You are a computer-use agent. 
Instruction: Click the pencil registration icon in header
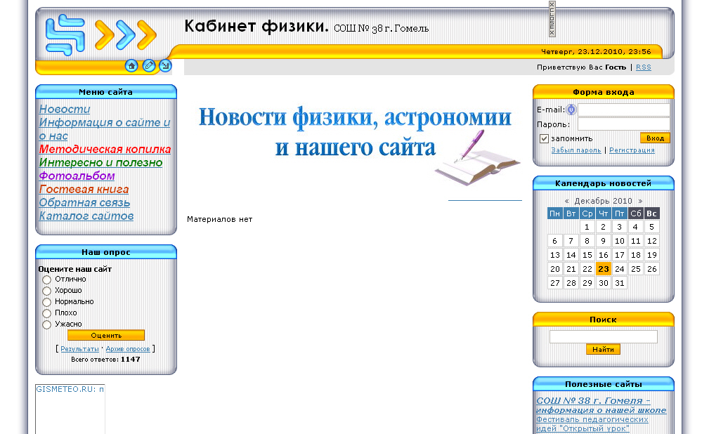148,66
